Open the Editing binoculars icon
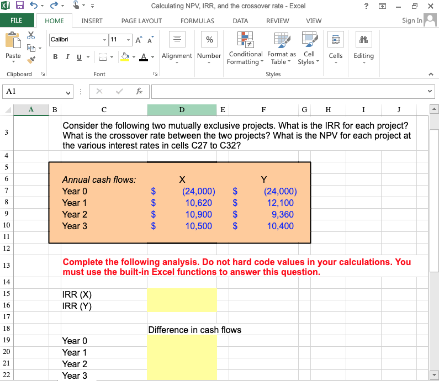 (x=364, y=39)
